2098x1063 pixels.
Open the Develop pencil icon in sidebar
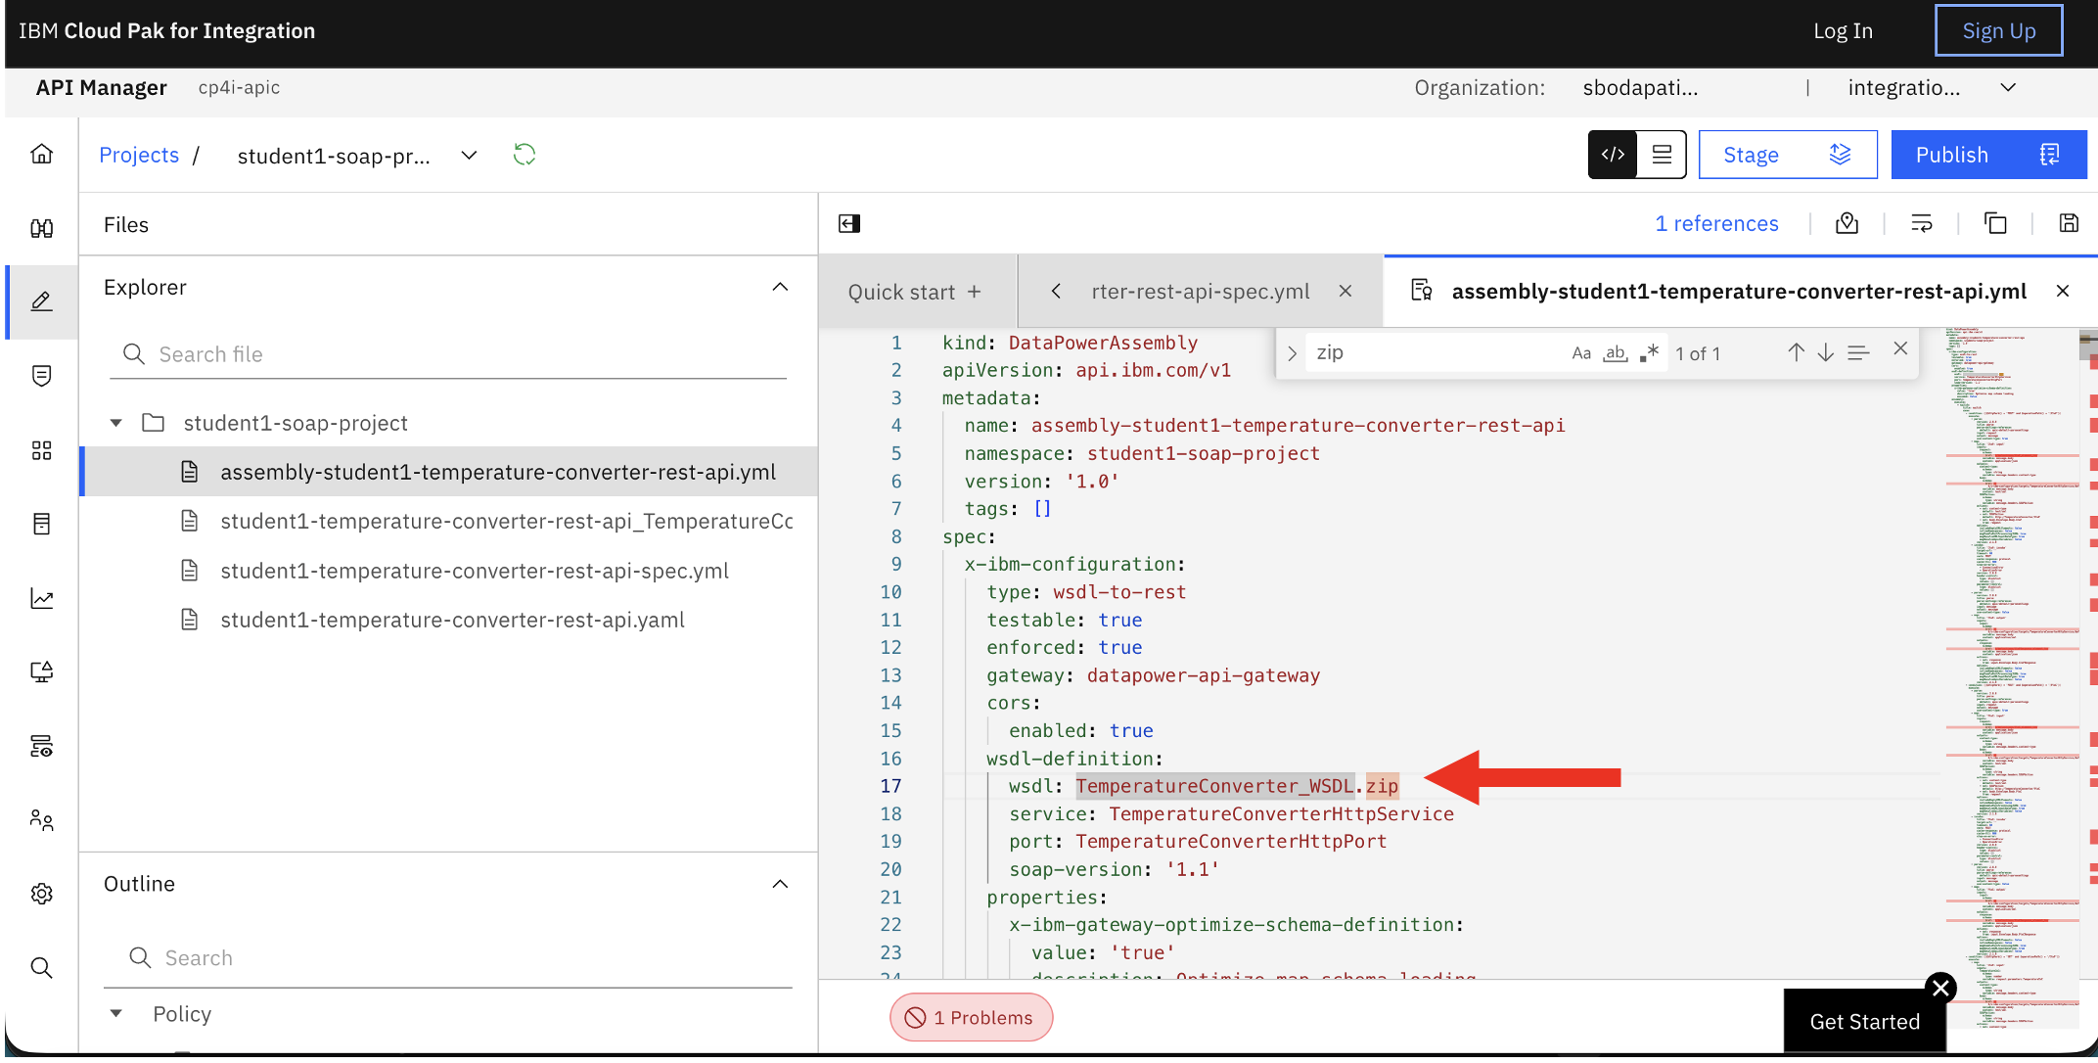(41, 301)
